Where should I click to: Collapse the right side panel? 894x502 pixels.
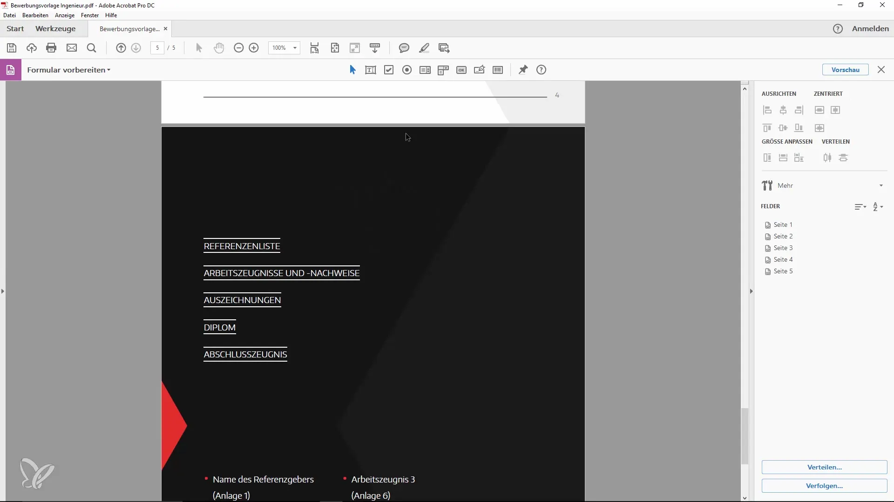pos(751,291)
